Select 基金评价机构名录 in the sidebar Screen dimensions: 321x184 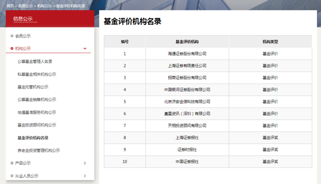pos(33,138)
